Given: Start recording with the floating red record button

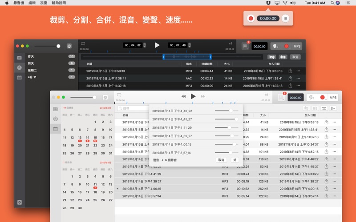Looking at the screenshot, I should tap(251, 18).
